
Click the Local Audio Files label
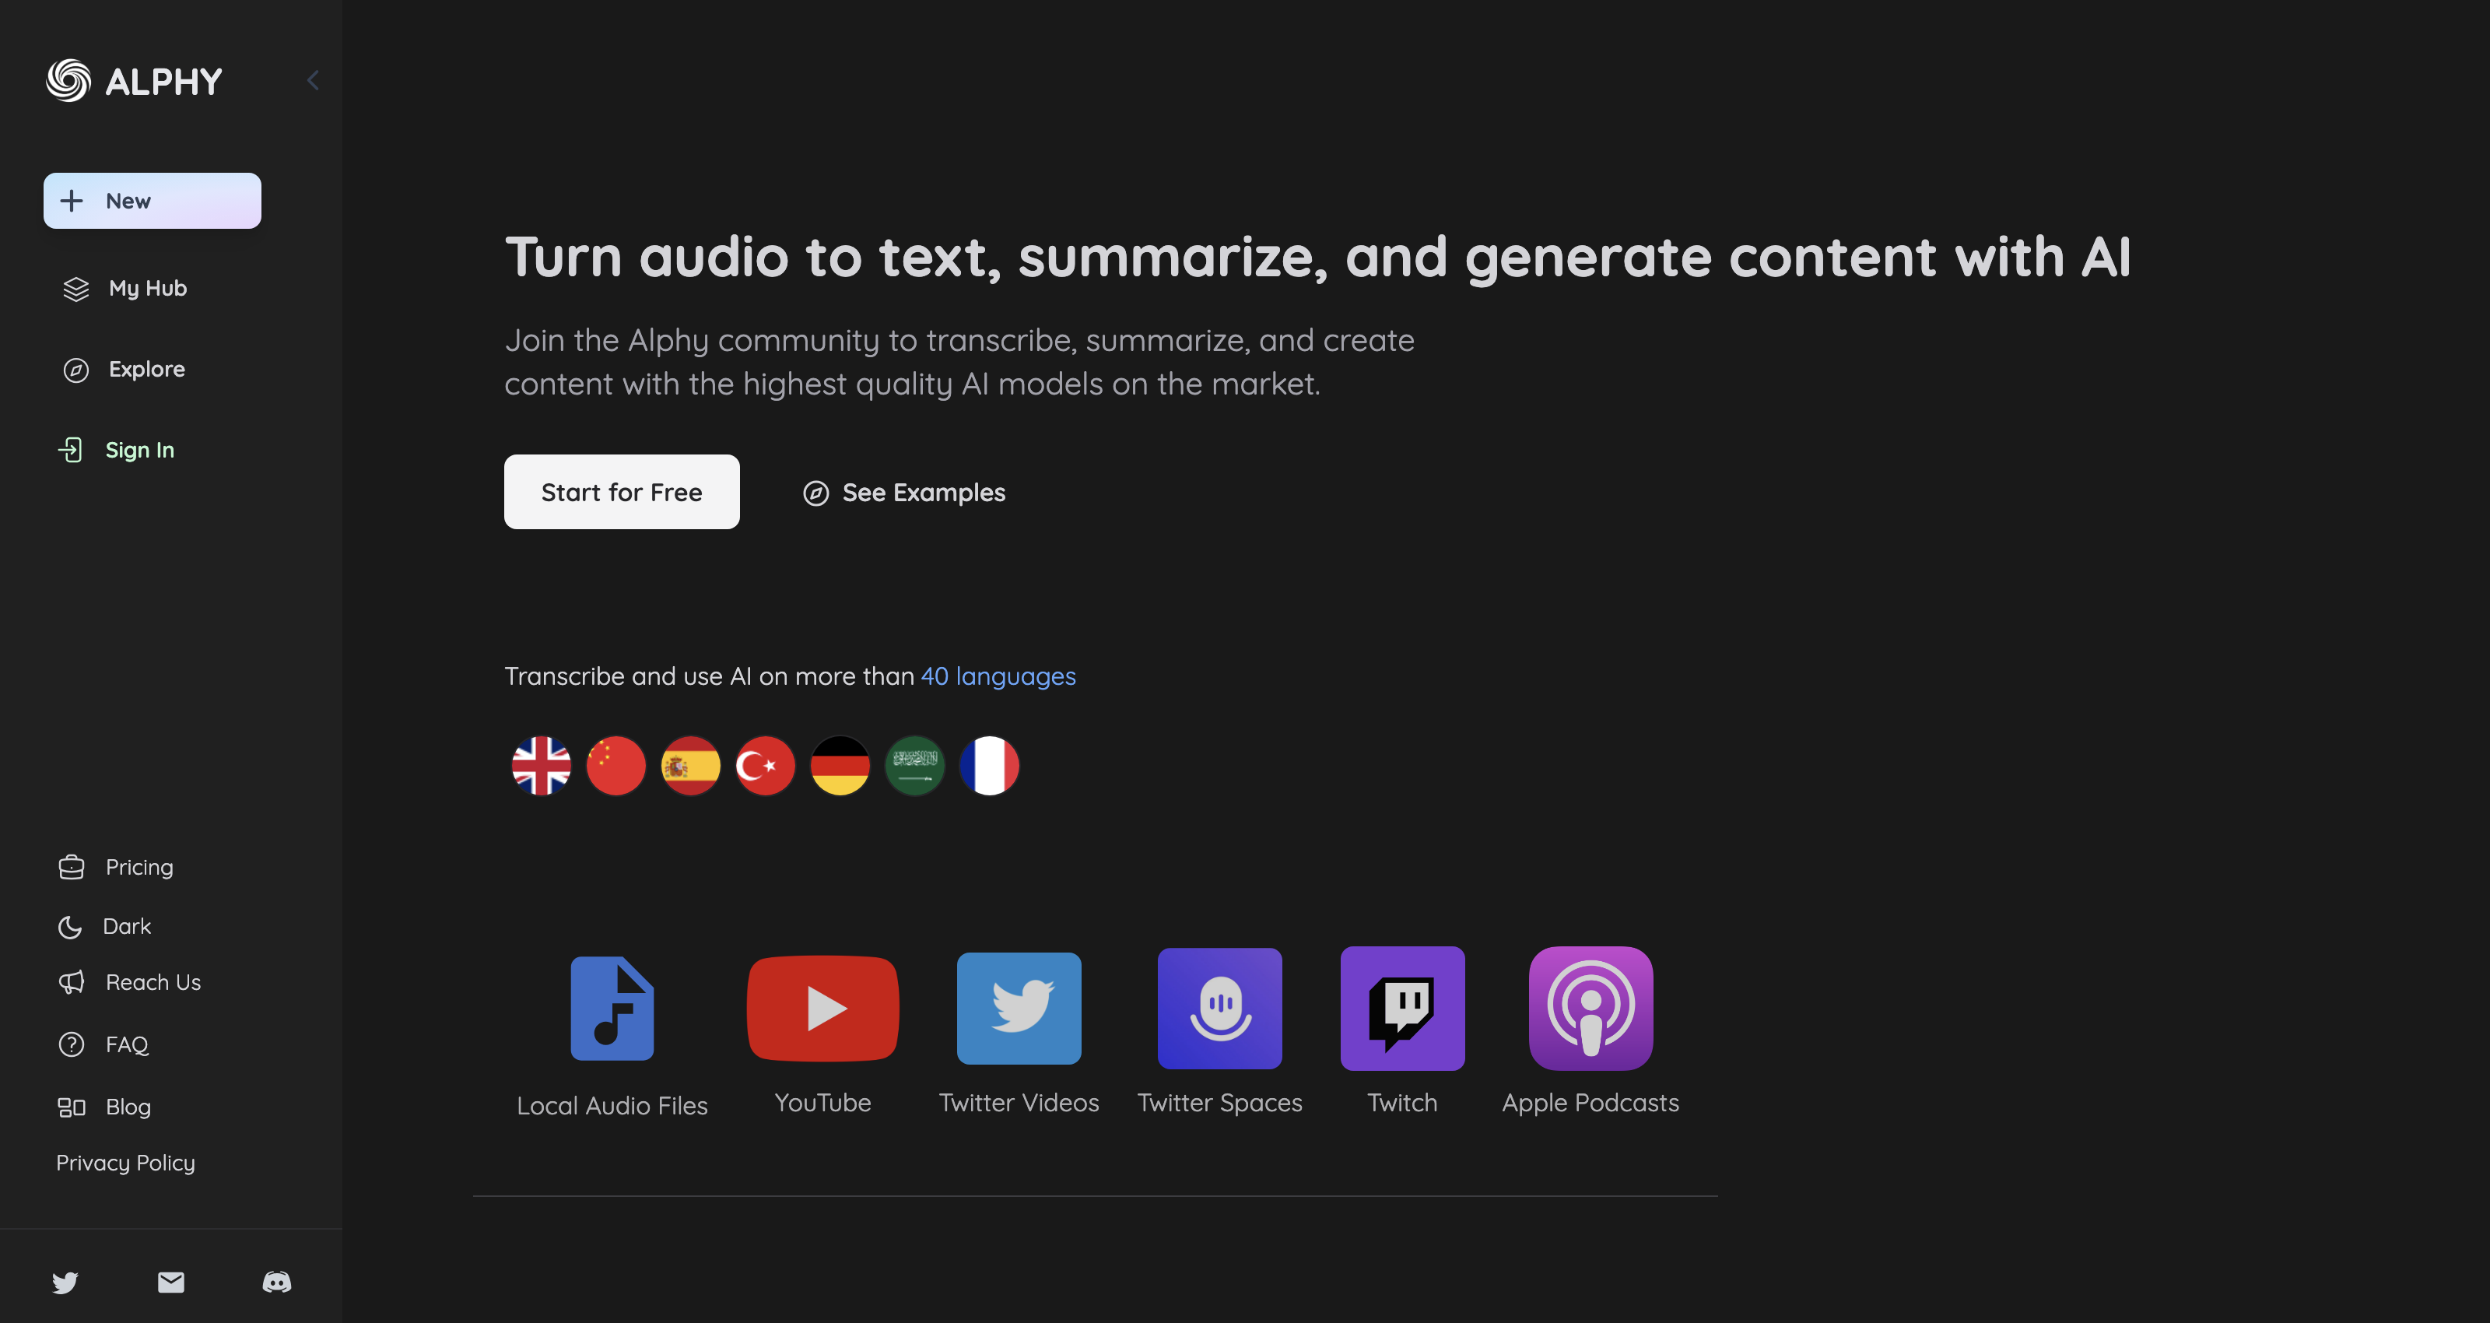pyautogui.click(x=612, y=1105)
